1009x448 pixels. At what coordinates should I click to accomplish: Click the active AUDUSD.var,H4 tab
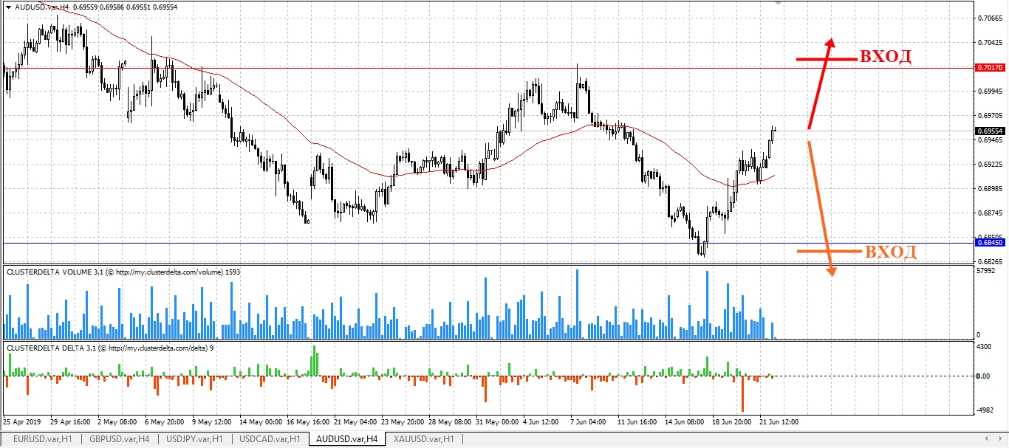click(347, 439)
